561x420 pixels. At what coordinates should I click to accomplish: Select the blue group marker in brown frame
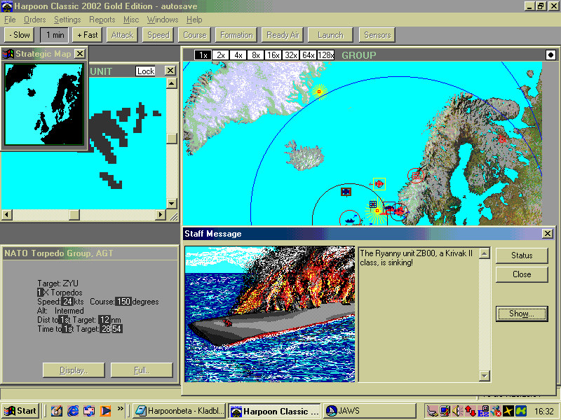[346, 192]
